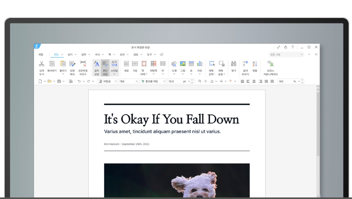Click the search box (찾을 내용)
This screenshot has height=199, width=352.
(x=286, y=54)
